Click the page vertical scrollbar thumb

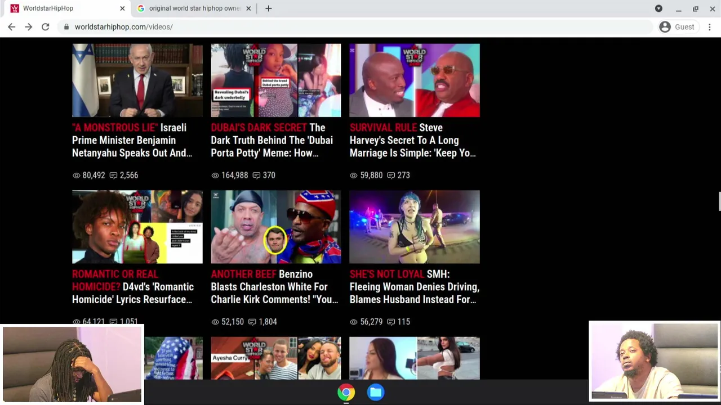(719, 201)
